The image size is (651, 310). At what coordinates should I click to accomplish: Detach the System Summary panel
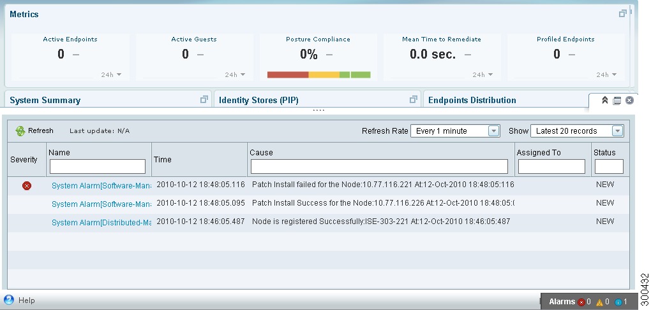point(204,99)
